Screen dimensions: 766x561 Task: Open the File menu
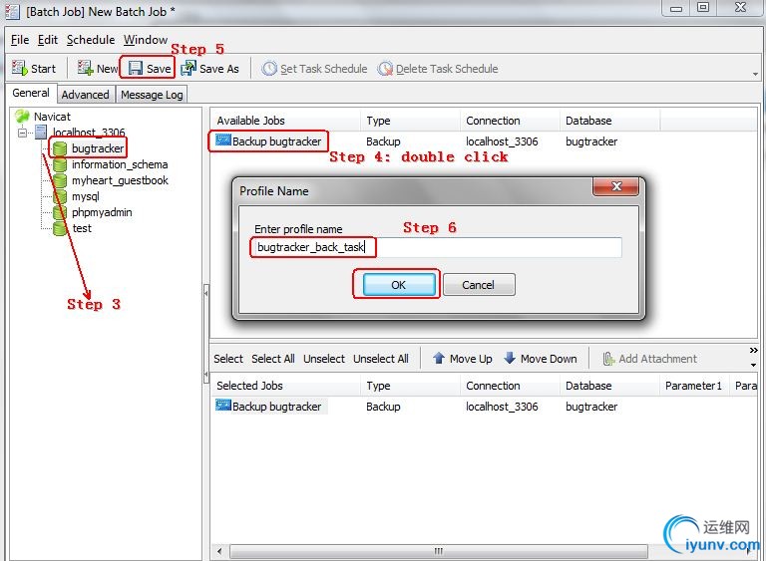coord(20,40)
